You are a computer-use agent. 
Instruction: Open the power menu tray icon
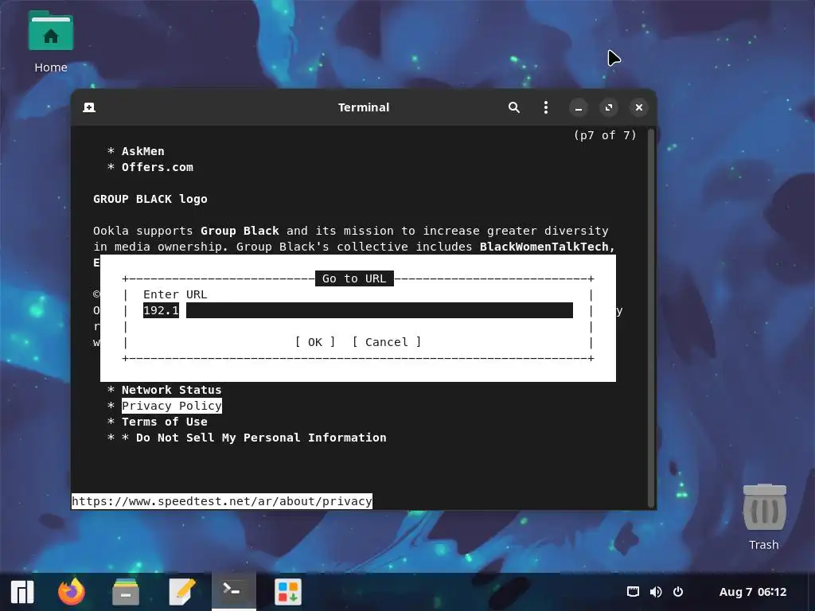coord(678,592)
